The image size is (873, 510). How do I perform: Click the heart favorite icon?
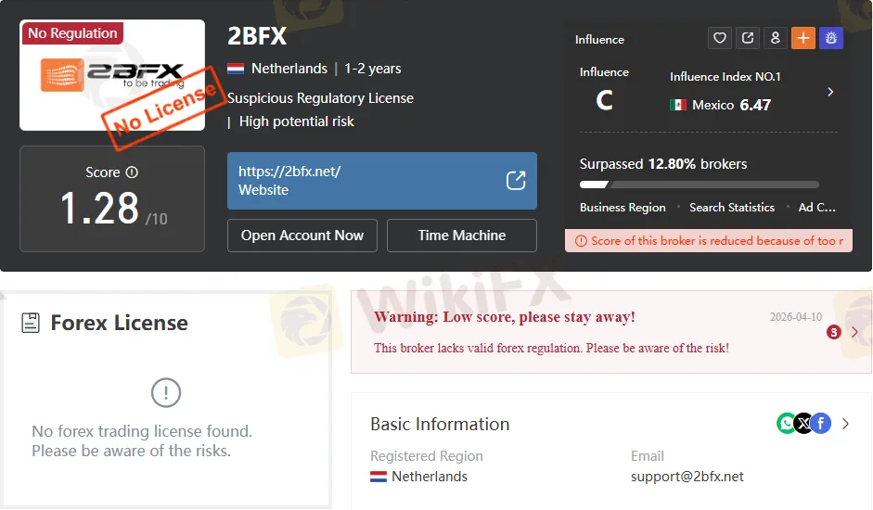720,38
